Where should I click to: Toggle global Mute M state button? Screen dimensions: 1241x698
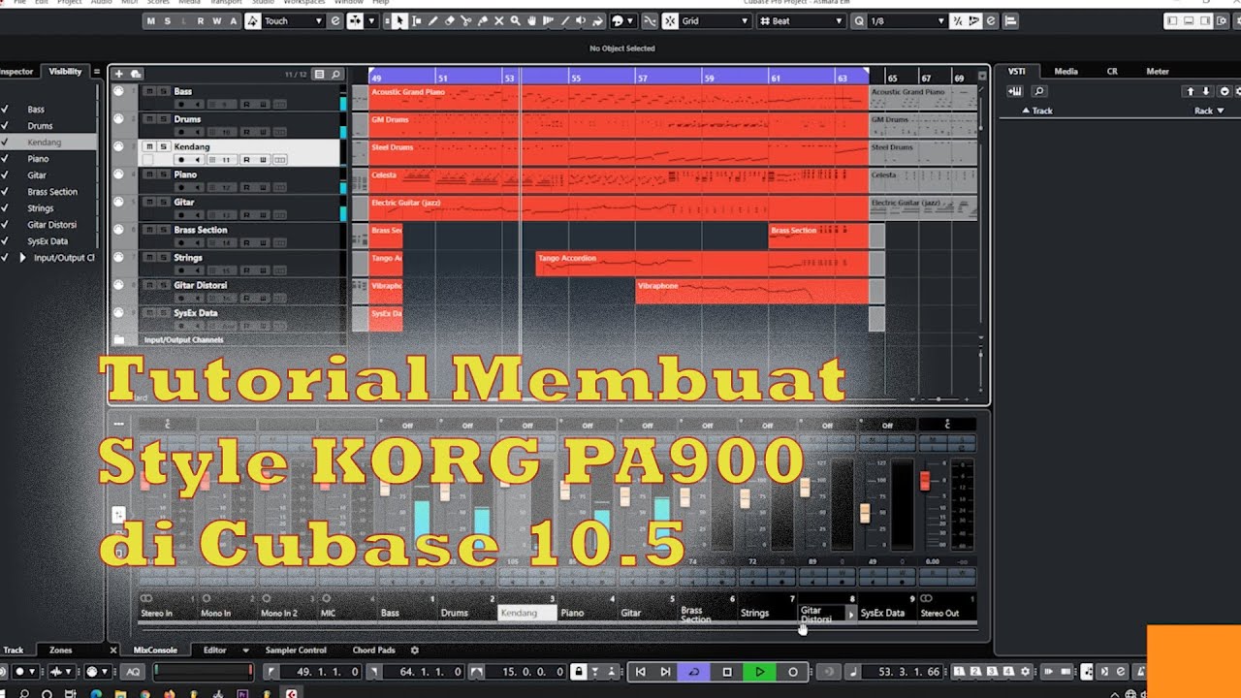click(150, 20)
